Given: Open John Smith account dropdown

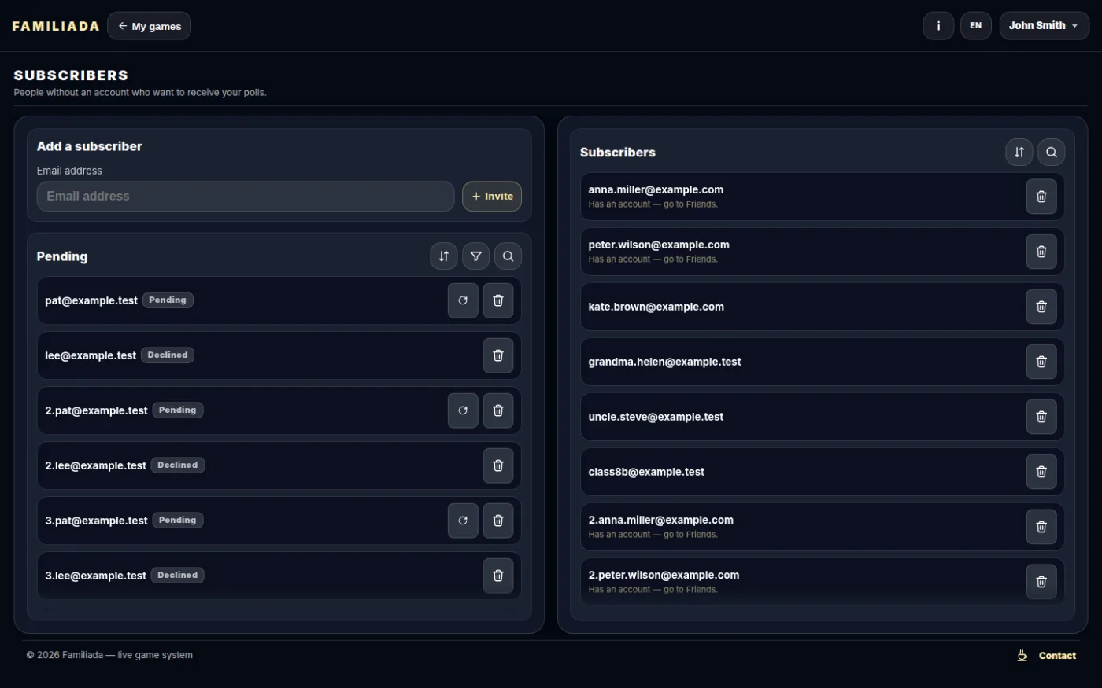Looking at the screenshot, I should pyautogui.click(x=1045, y=26).
